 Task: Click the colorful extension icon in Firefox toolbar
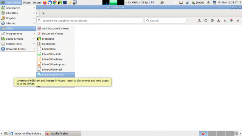231,20
